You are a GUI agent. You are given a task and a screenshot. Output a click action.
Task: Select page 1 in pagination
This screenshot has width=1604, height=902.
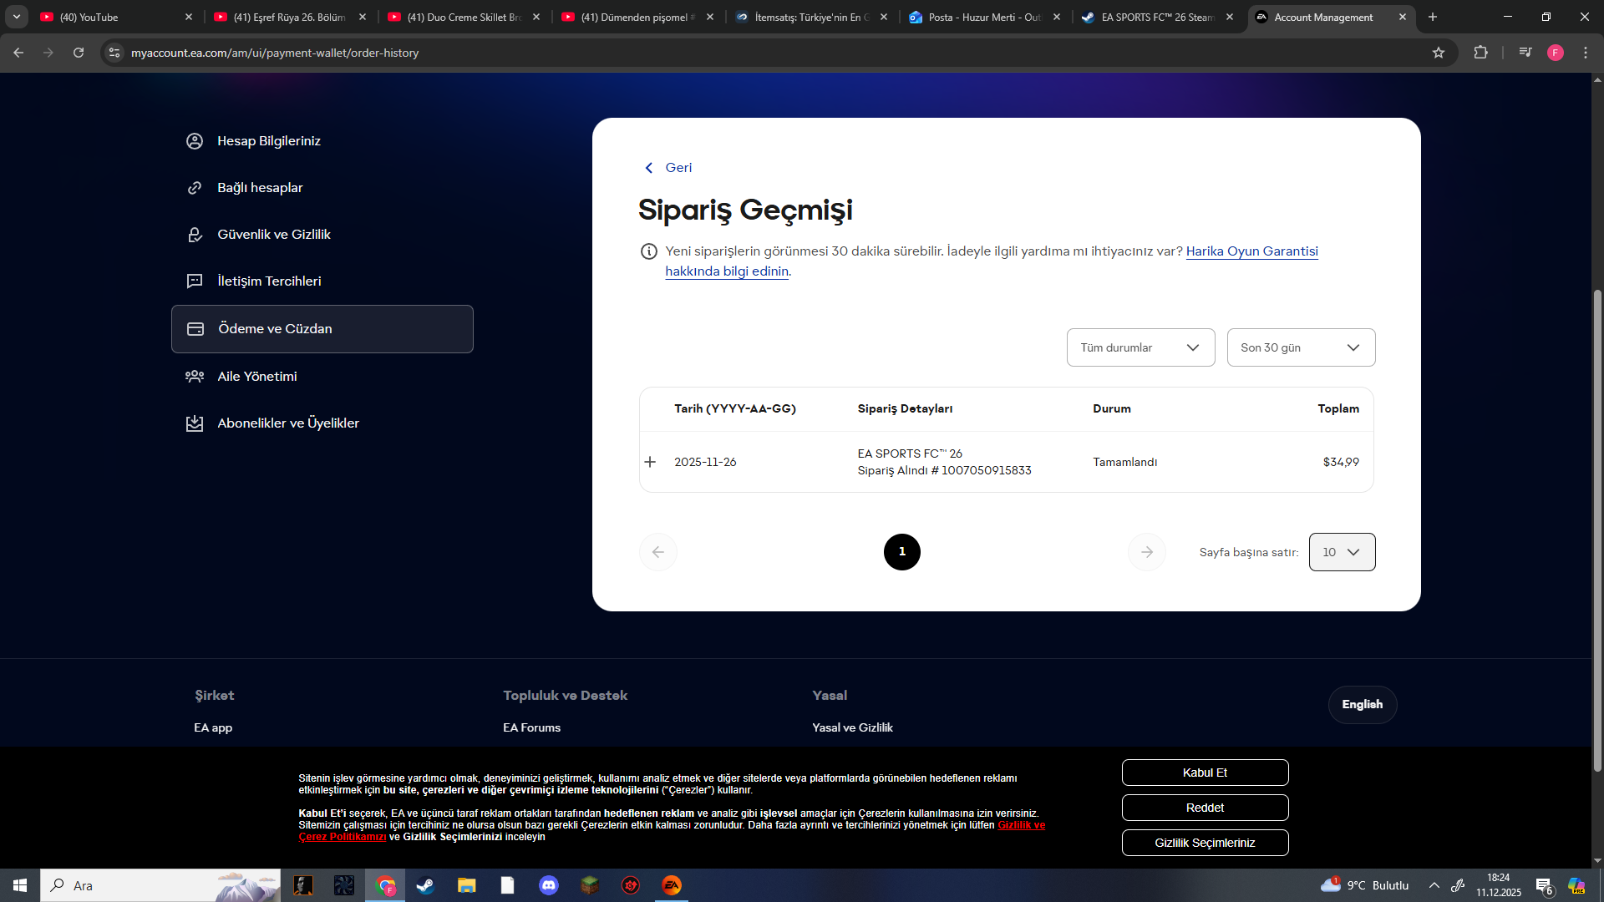click(x=902, y=552)
